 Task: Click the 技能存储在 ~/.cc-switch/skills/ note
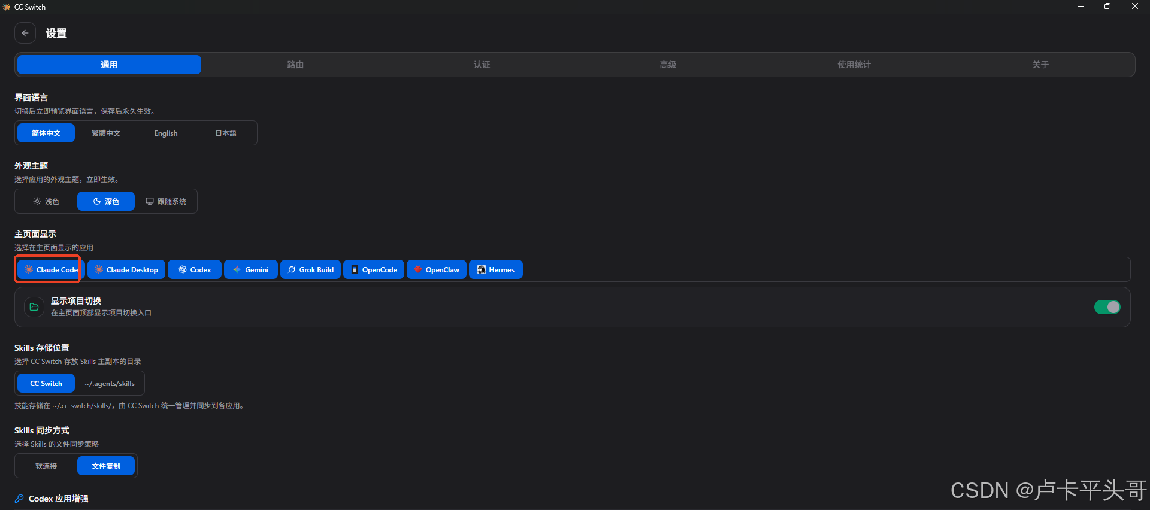pyautogui.click(x=129, y=406)
